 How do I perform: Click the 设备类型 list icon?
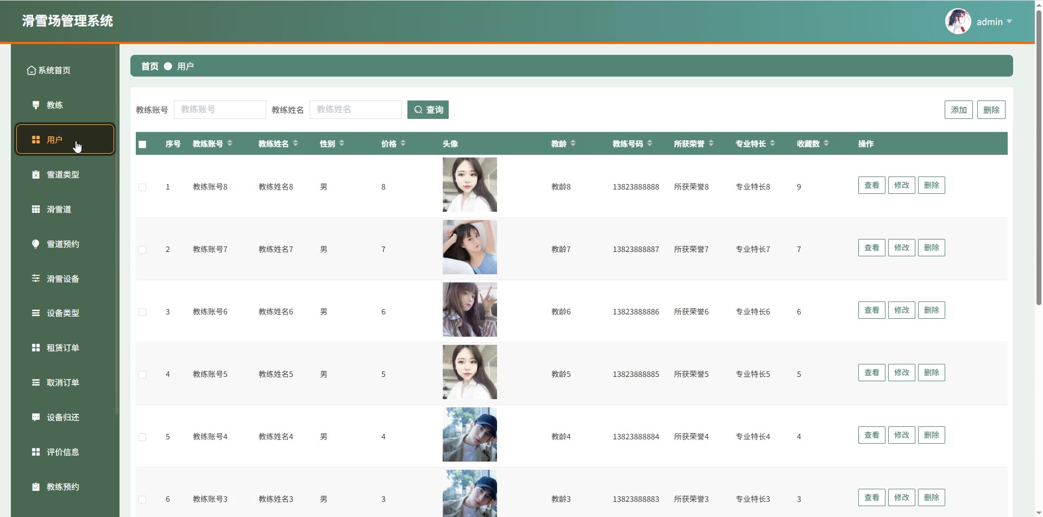pyautogui.click(x=36, y=313)
